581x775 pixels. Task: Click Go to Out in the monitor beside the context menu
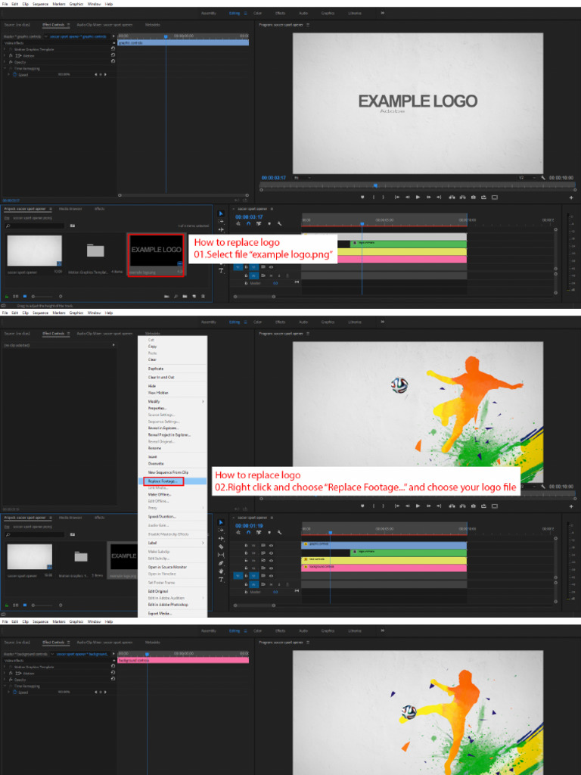(x=440, y=506)
